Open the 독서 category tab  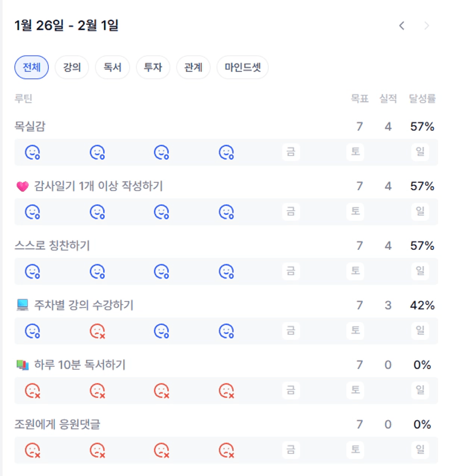pos(112,68)
